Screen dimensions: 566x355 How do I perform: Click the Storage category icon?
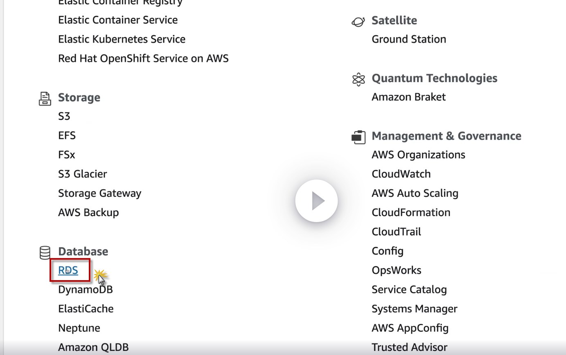click(45, 98)
